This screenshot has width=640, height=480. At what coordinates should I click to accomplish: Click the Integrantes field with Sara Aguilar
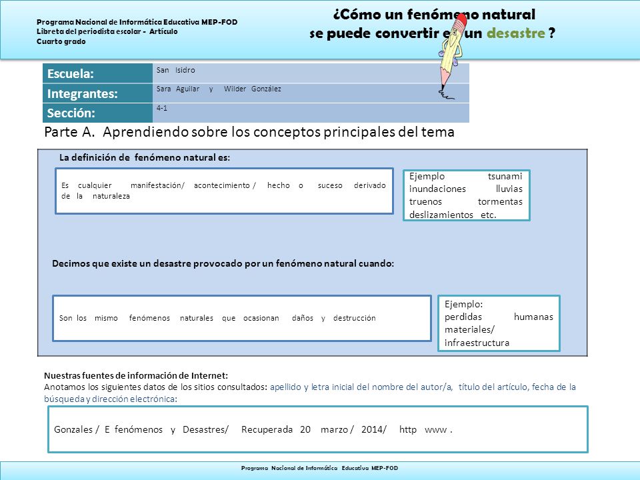[x=311, y=93]
